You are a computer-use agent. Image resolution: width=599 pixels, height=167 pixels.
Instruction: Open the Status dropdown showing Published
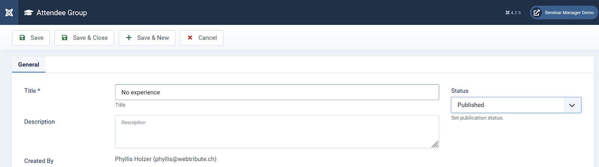[x=516, y=105]
